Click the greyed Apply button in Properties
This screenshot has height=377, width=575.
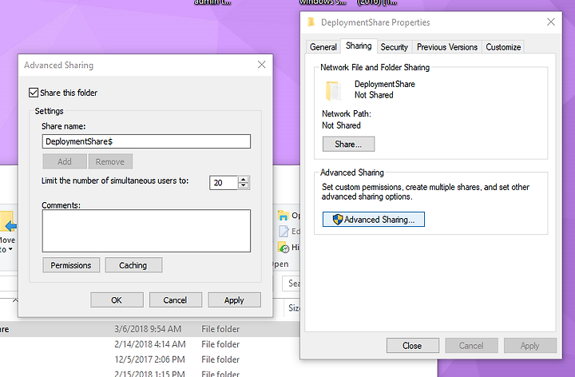530,346
